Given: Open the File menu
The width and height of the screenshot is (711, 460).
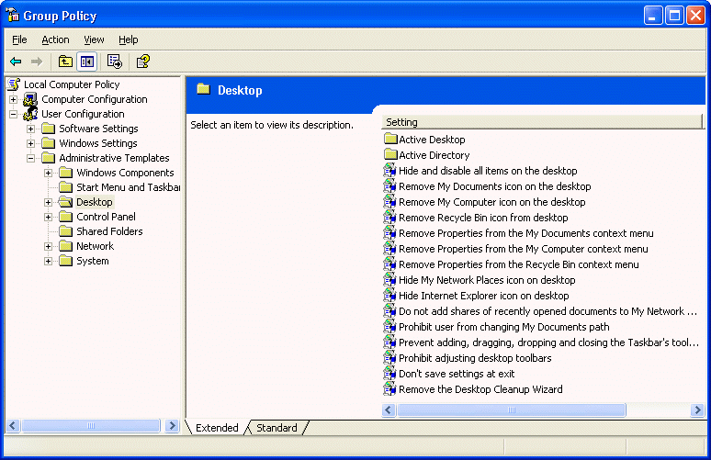Looking at the screenshot, I should (19, 39).
